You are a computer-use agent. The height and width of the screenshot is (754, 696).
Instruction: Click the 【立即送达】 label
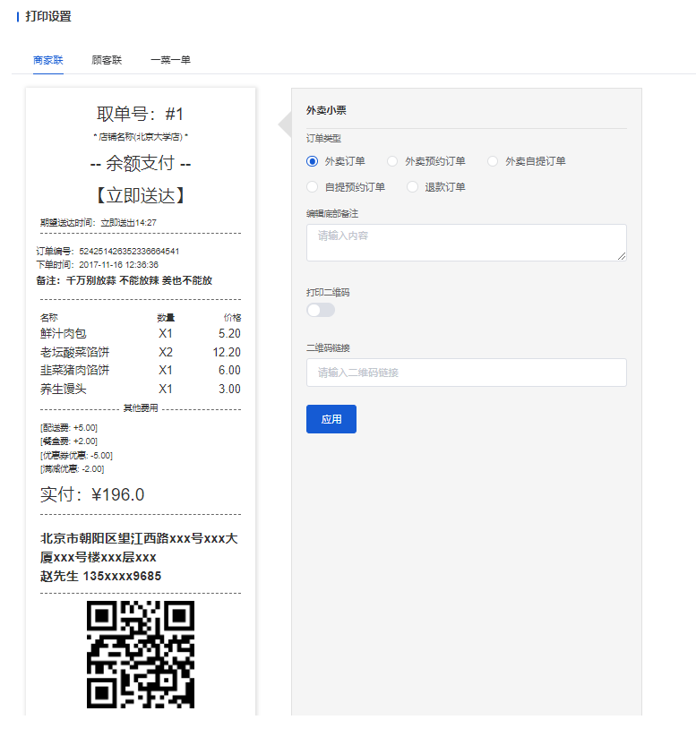pyautogui.click(x=141, y=195)
